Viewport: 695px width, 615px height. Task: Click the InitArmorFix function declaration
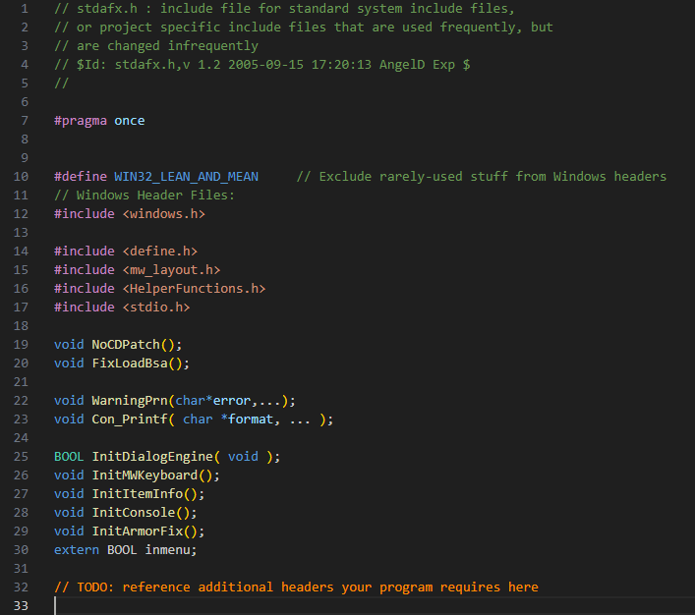tap(138, 531)
